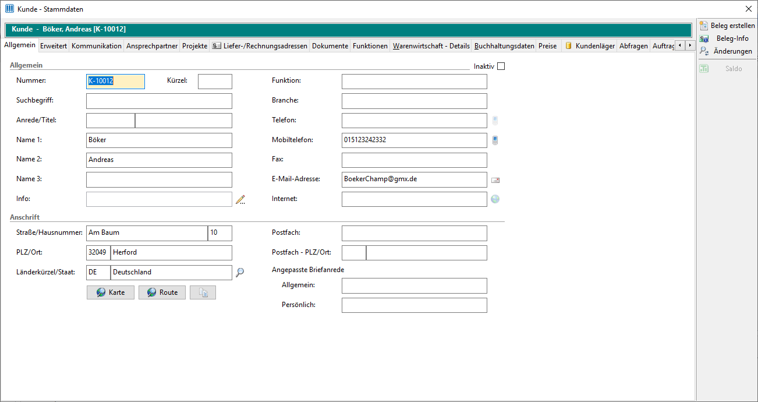Click the mobile phone icon beside Mobiltelefon
Image resolution: width=758 pixels, height=402 pixels.
click(495, 140)
